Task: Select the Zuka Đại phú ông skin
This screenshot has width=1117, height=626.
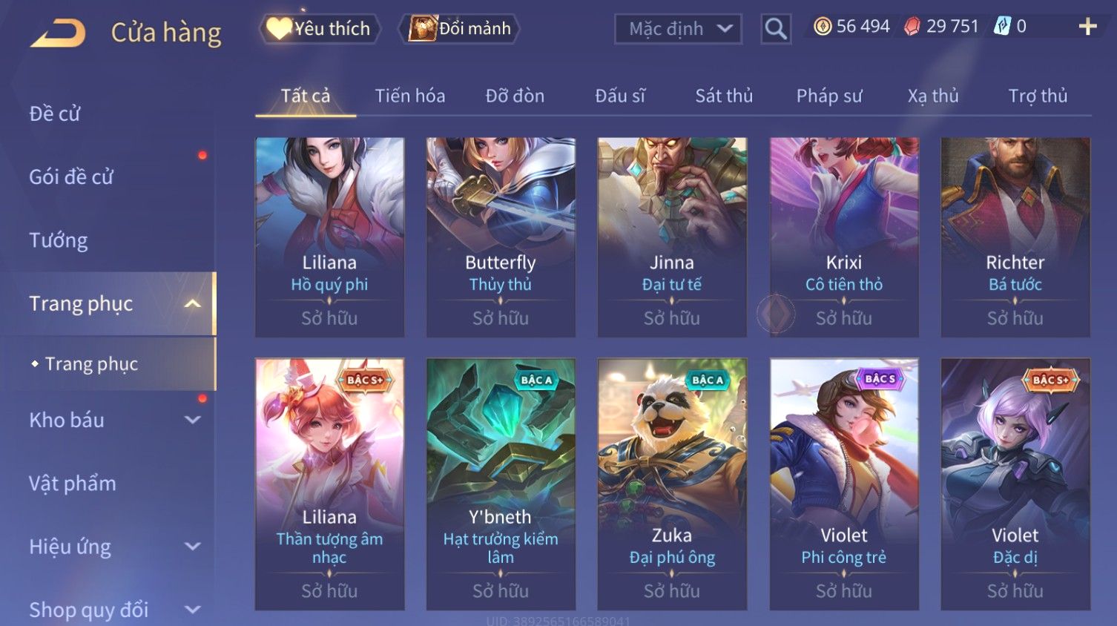Action: tap(672, 484)
